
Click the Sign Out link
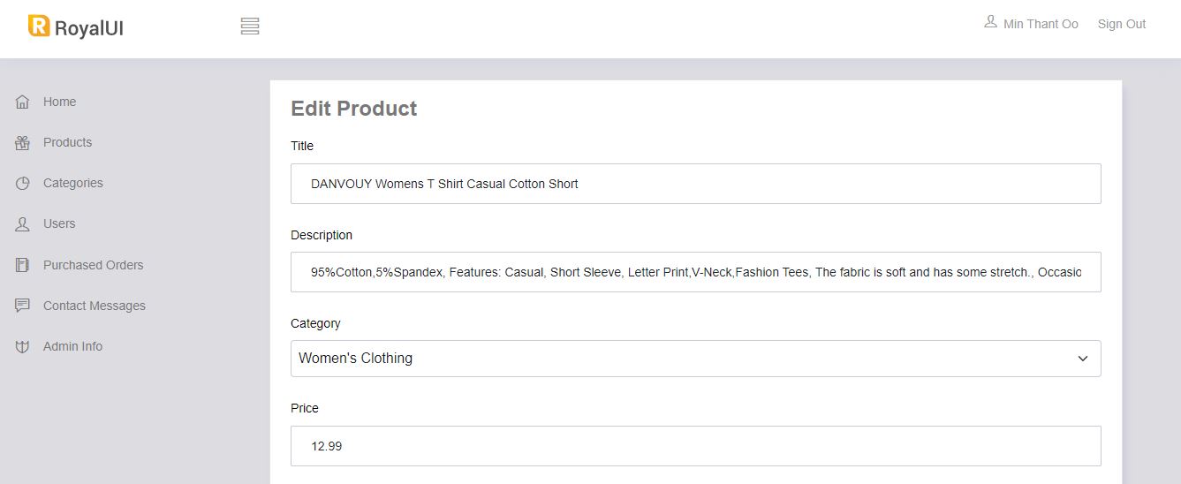(1122, 24)
